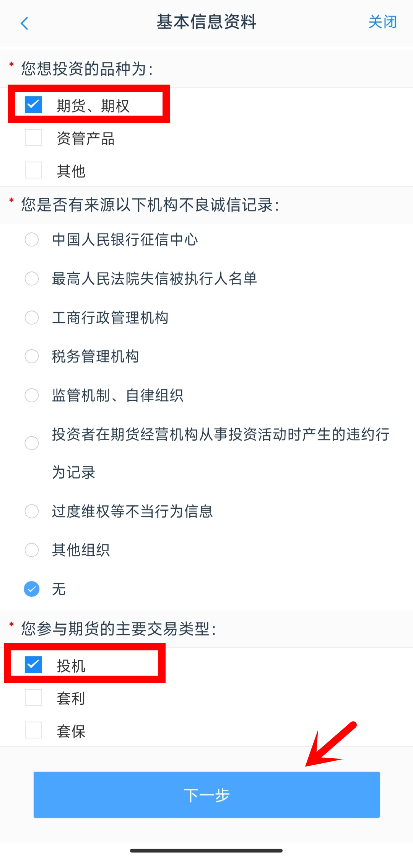The width and height of the screenshot is (413, 859).
Task: Check the 资管产品 checkbox
Action: tap(33, 138)
